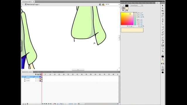
Task: Click the Delete layer trash icon
Action: pyautogui.click(x=27, y=104)
